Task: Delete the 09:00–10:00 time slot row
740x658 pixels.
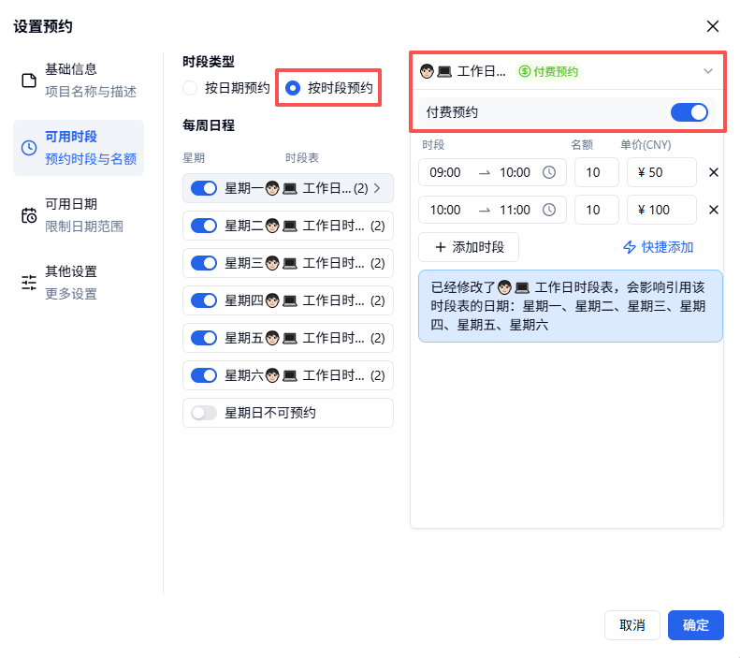Action: coord(714,172)
